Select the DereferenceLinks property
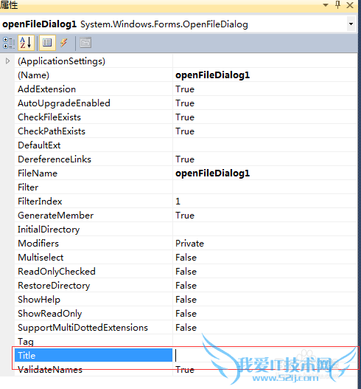 point(94,159)
